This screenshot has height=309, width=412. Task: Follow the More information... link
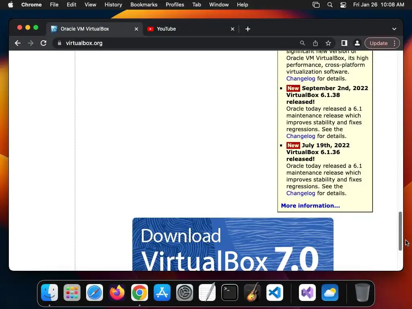(x=310, y=206)
